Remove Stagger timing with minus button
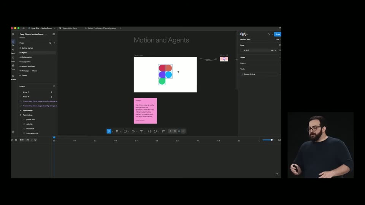 pyautogui.click(x=280, y=74)
